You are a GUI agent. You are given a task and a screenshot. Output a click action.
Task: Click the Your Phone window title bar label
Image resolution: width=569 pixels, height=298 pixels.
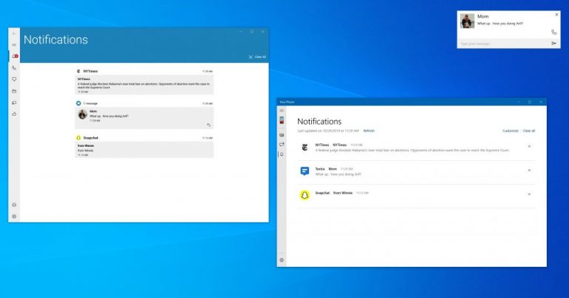click(x=287, y=102)
